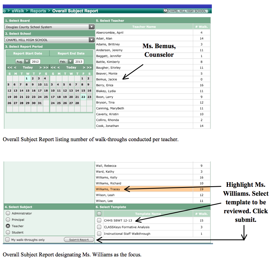Open the Select Board dropdown arrow
The width and height of the screenshot is (273, 260).
click(x=92, y=27)
